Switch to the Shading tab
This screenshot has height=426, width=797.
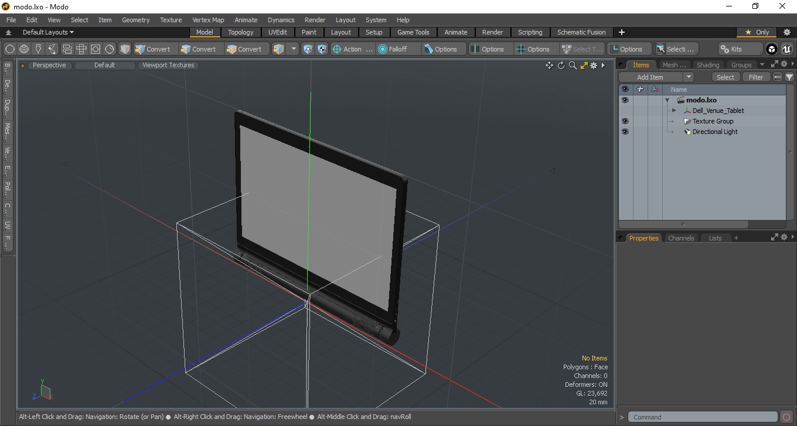tap(707, 65)
